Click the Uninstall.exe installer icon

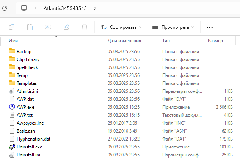click(12, 147)
